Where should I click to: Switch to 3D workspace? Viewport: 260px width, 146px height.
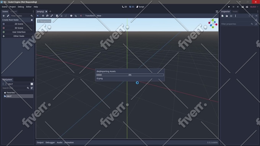(x=132, y=7)
